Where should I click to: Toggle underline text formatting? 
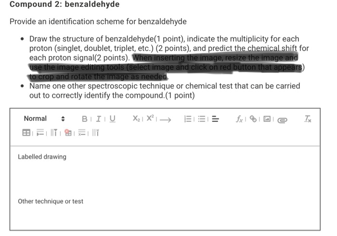click(x=112, y=119)
